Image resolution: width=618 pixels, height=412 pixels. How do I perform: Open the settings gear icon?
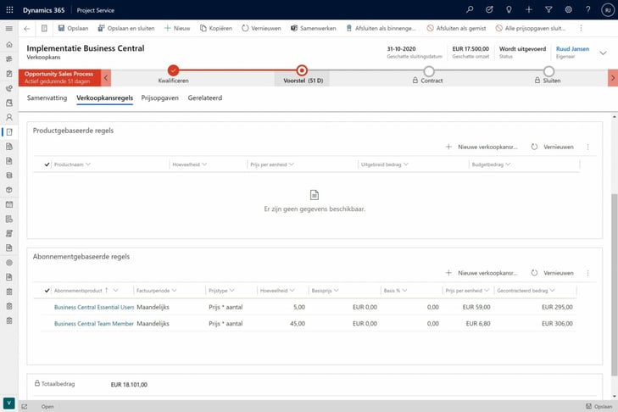click(x=568, y=9)
